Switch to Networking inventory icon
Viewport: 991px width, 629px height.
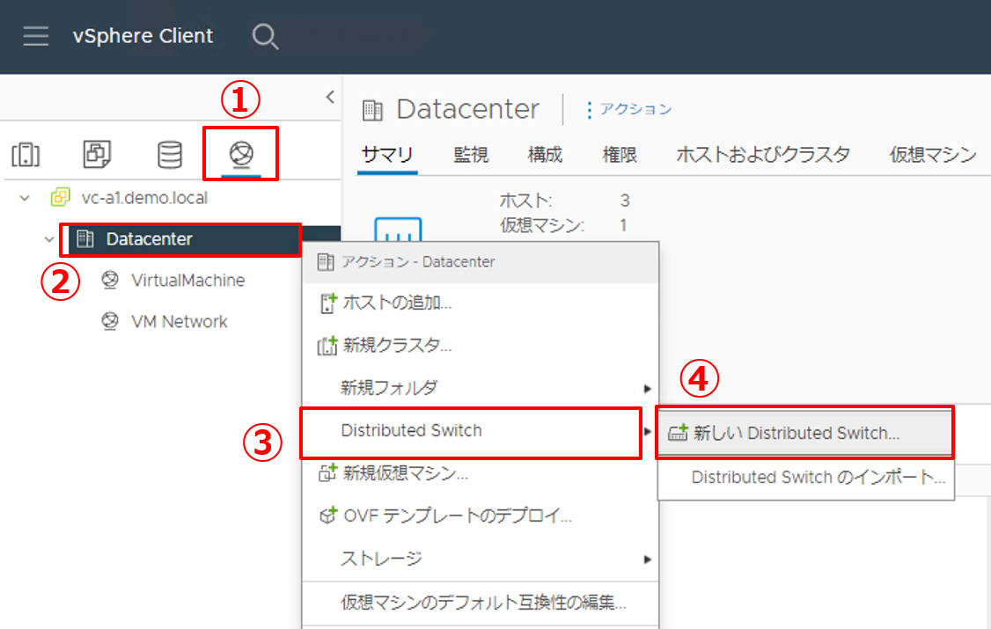pos(241,154)
